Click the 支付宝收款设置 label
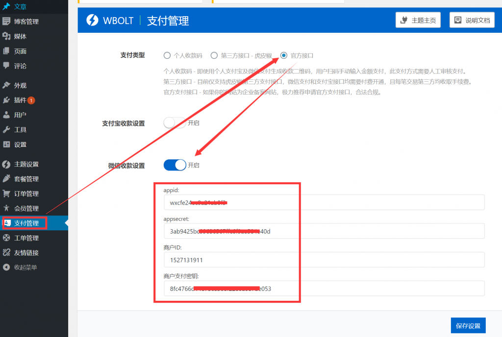 [x=123, y=123]
